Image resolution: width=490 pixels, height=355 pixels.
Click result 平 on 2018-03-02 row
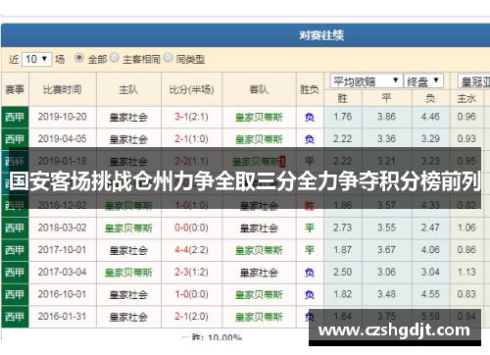coord(310,228)
